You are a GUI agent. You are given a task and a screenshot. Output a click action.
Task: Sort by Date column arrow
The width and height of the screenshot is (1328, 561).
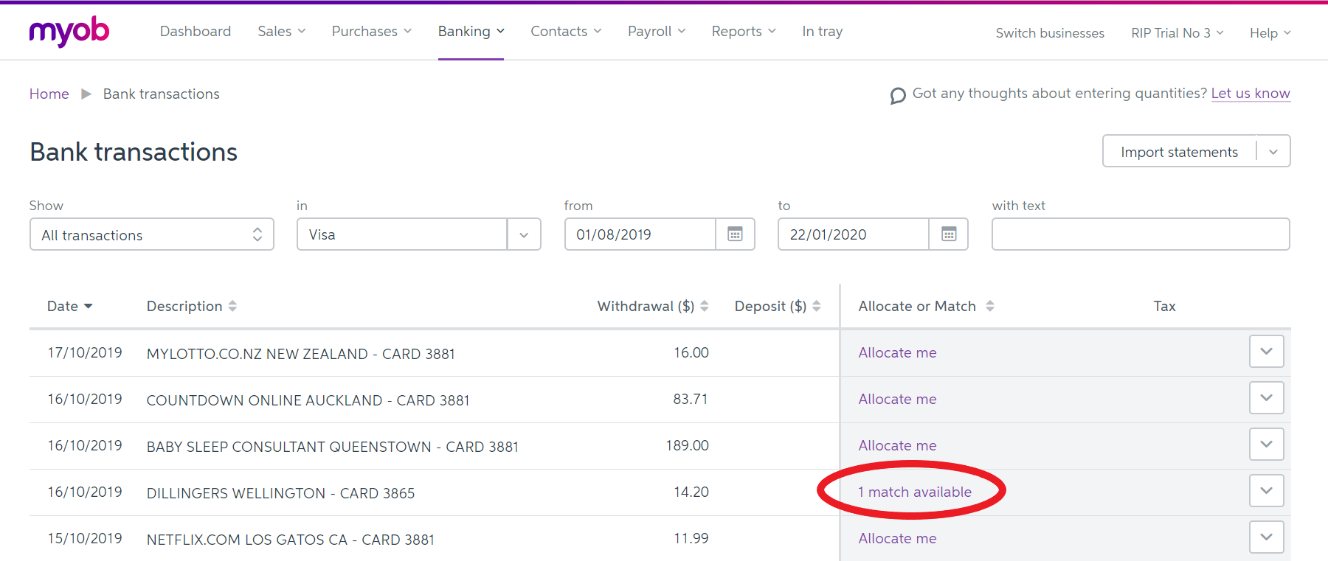89,306
